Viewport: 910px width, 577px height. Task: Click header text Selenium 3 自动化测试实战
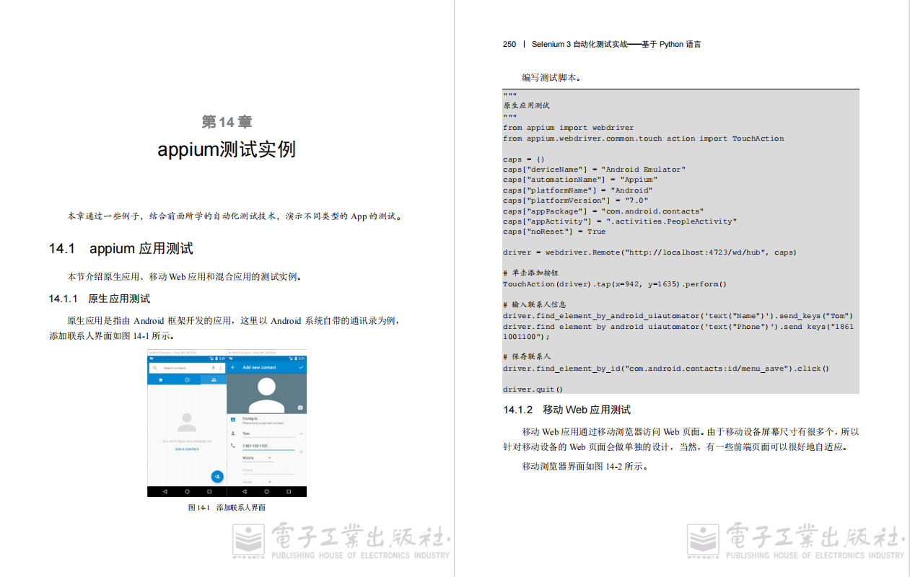579,44
